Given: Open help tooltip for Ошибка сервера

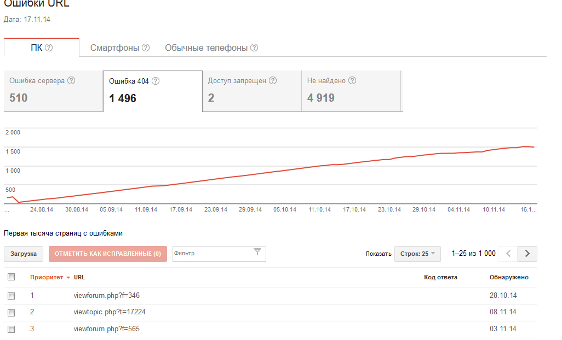Looking at the screenshot, I should click(71, 80).
